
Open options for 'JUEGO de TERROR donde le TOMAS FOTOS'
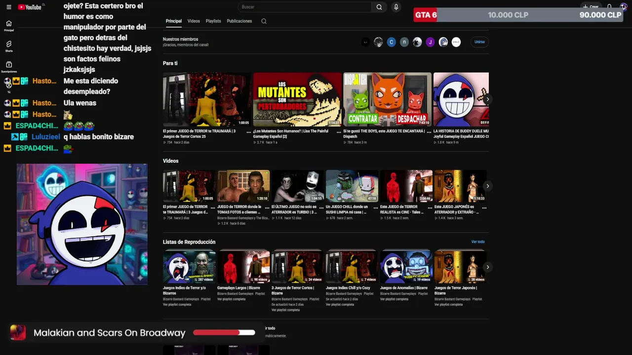(x=267, y=208)
